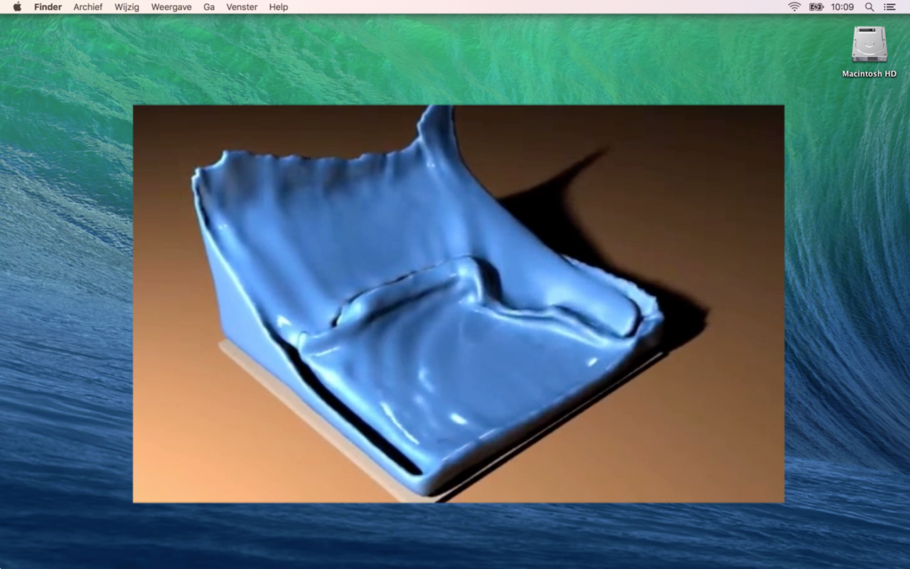Open Notification Center list icon

tap(889, 7)
